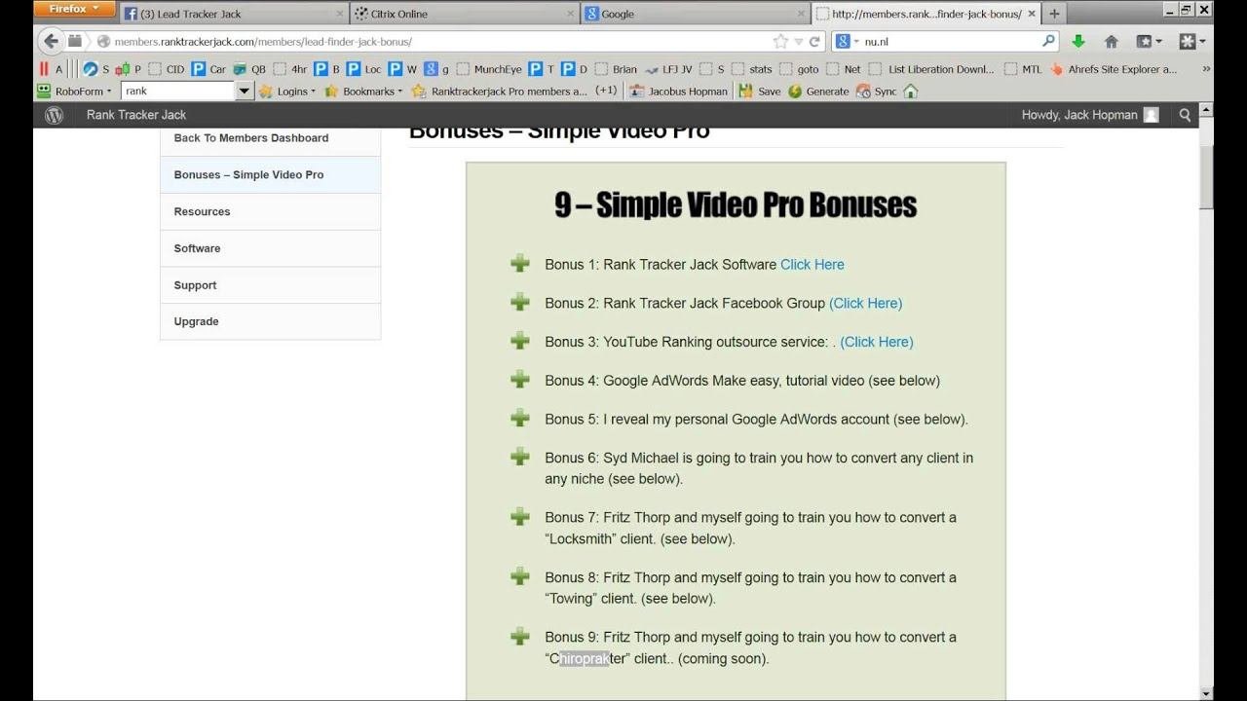
Task: Go to the Firefox home page icon
Action: tap(1111, 41)
